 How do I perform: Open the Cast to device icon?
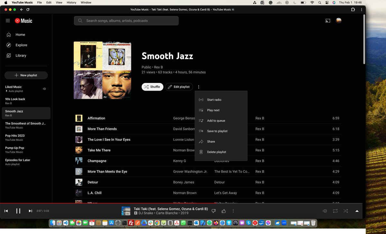(328, 21)
